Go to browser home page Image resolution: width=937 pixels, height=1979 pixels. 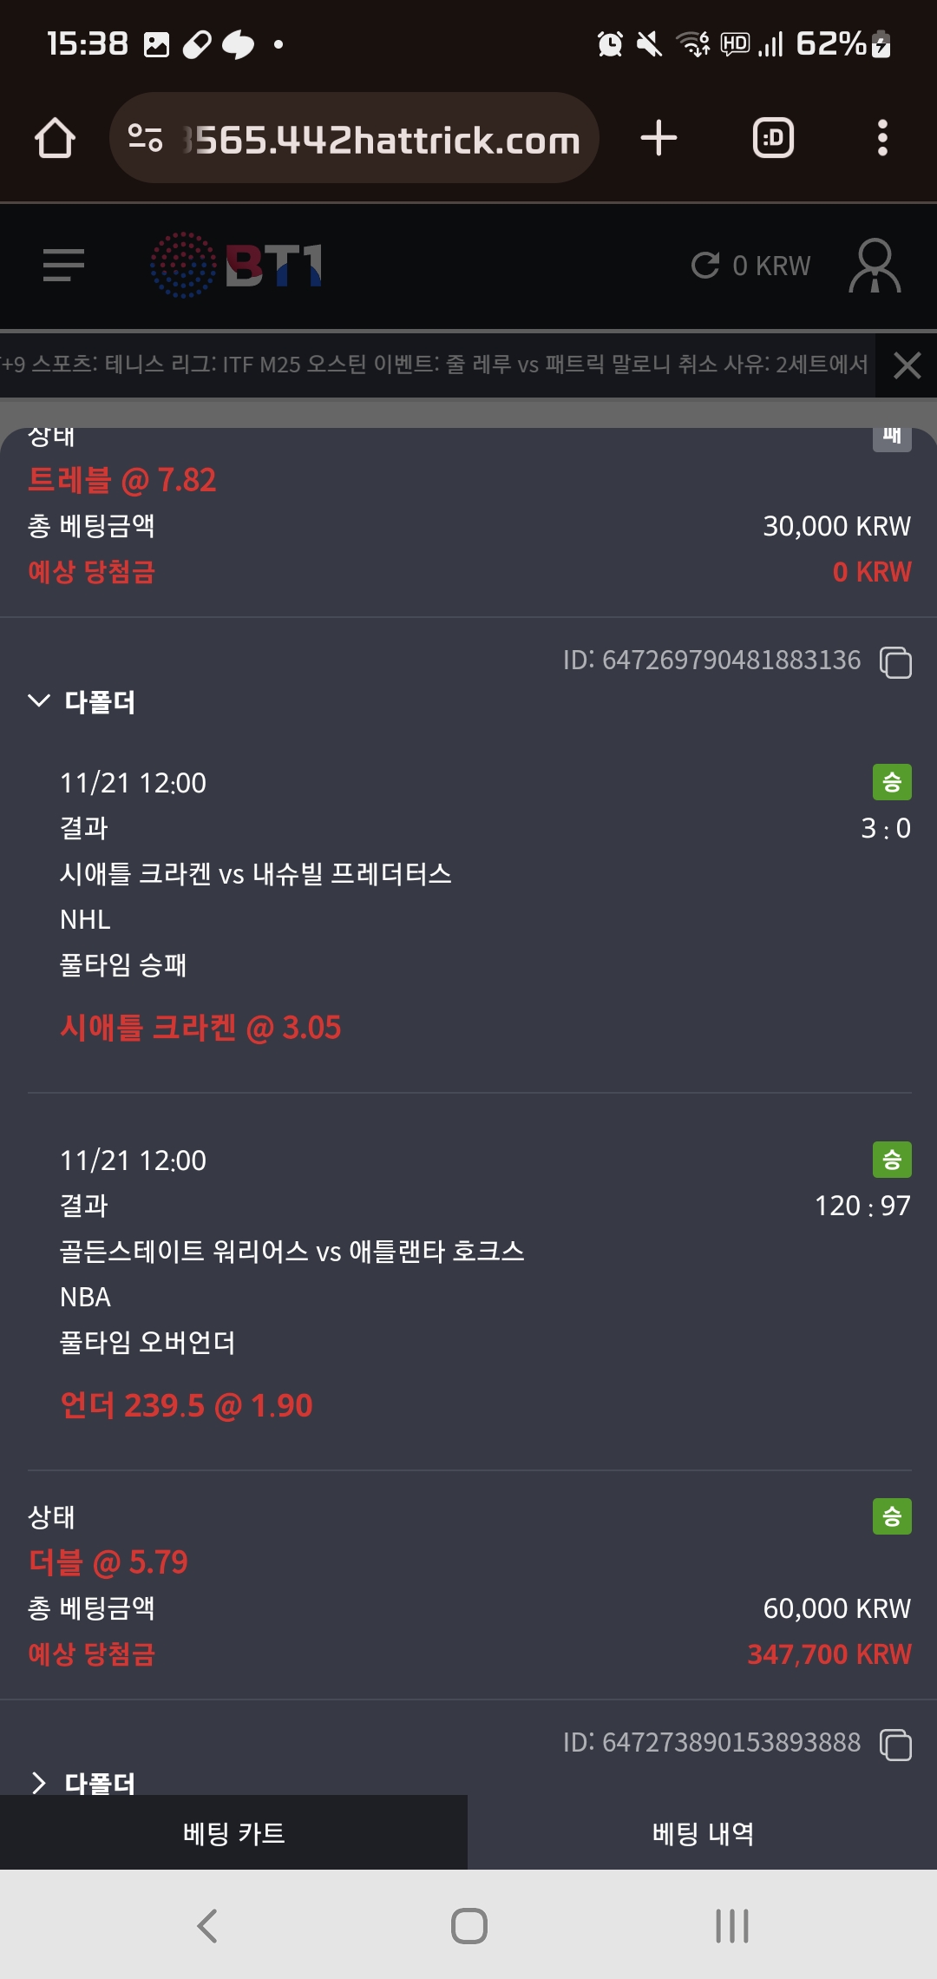(55, 138)
